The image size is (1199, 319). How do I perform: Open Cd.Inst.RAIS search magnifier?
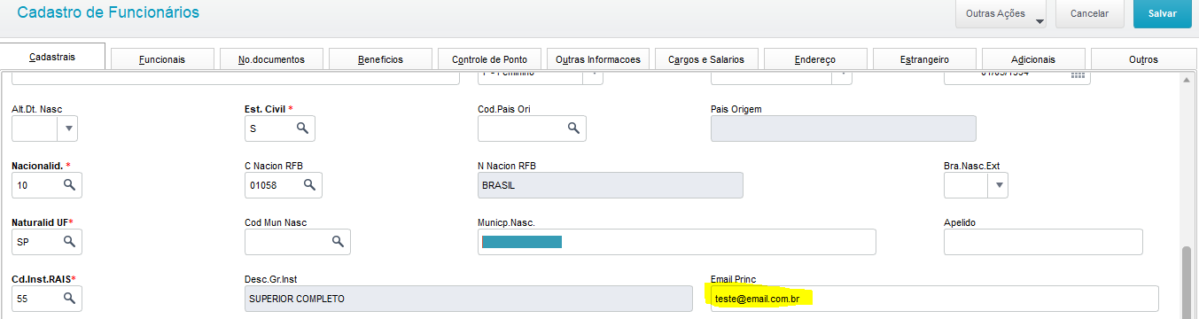pyautogui.click(x=68, y=299)
